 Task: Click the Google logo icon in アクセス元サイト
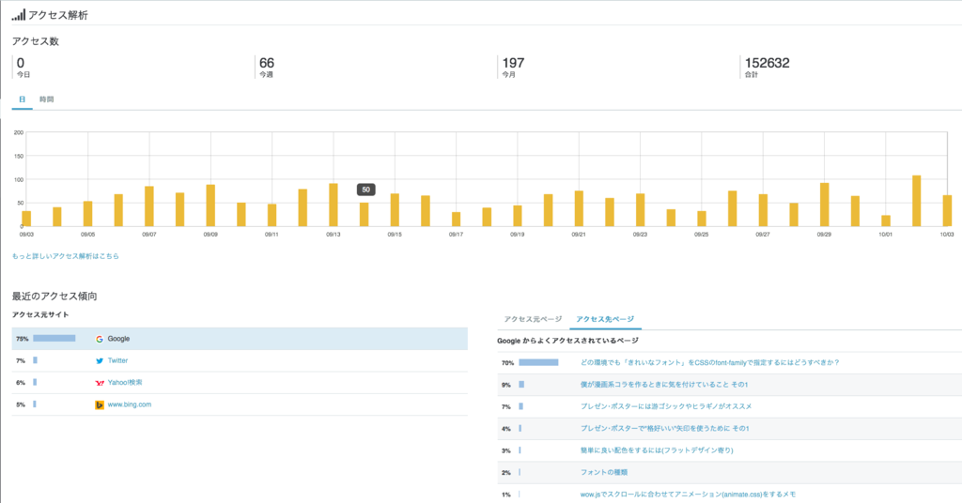point(100,339)
